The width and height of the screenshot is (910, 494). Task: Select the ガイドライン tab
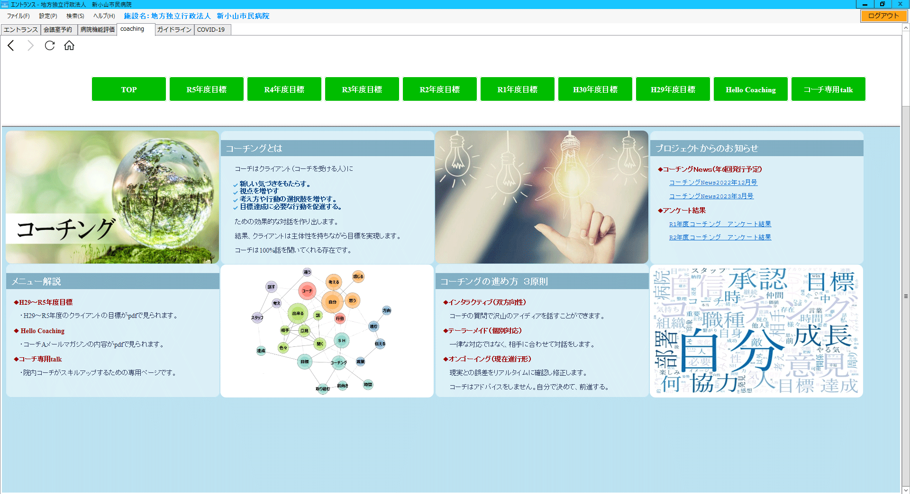pyautogui.click(x=174, y=29)
